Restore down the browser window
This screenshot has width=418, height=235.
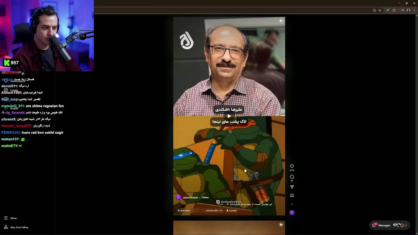(x=407, y=3)
